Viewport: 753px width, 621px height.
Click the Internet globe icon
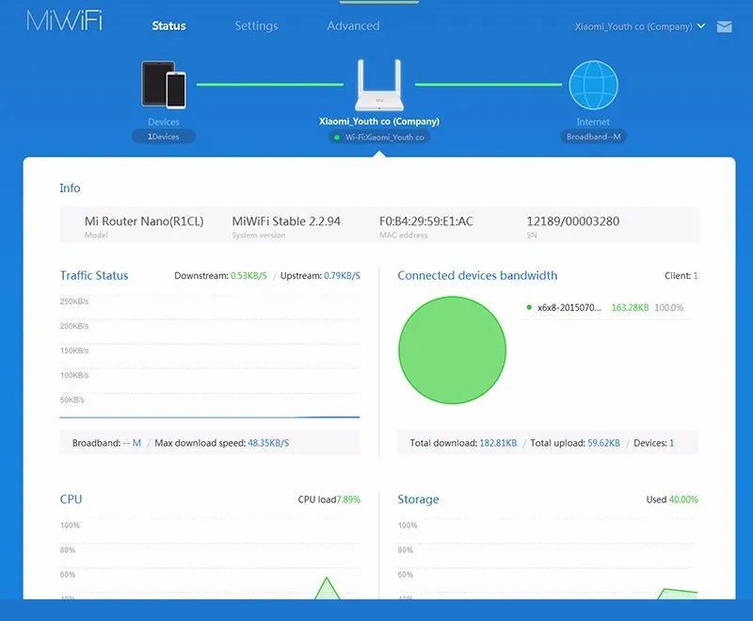pos(594,85)
